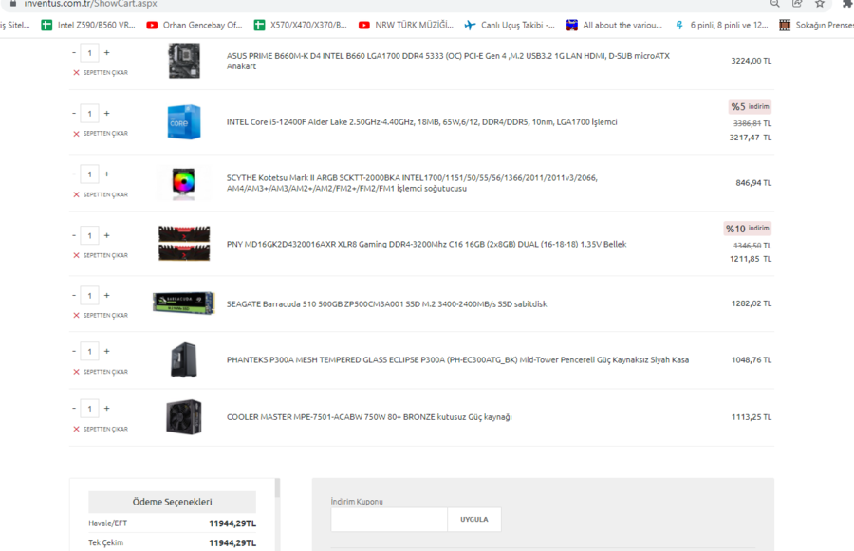Open ASUS PRIME B660M-K motherboard thumbnail
This screenshot has height=551, width=854.
click(184, 61)
